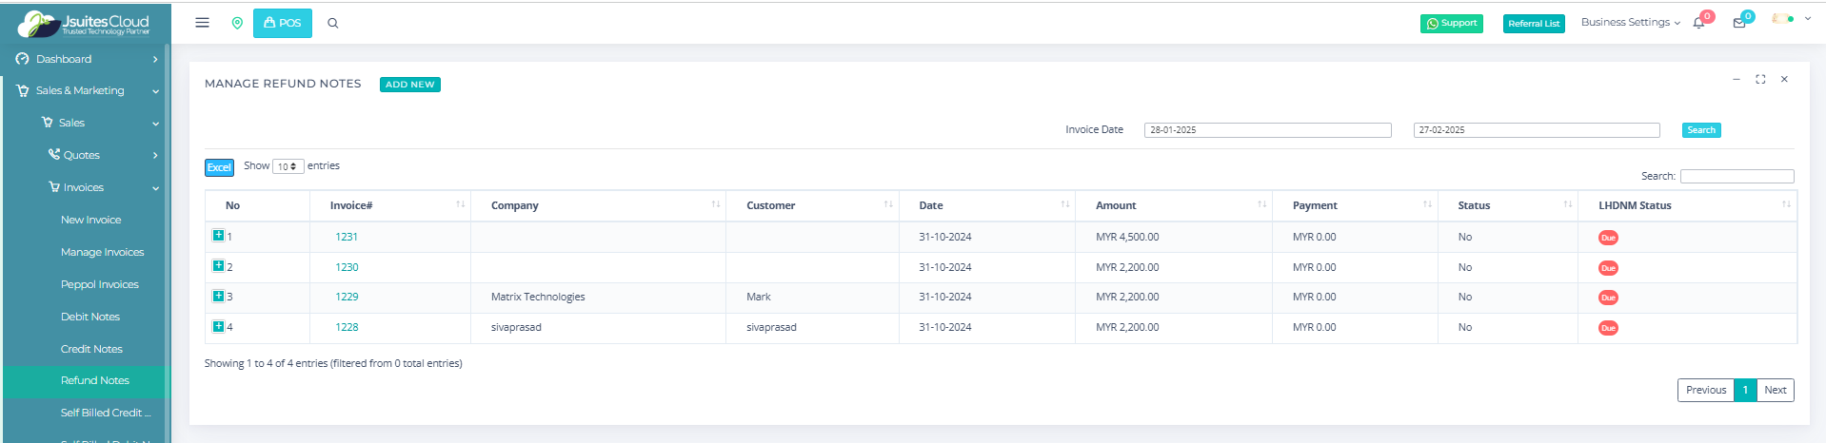Open the mail inbox icon
Image resolution: width=1826 pixels, height=443 pixels.
(x=1739, y=23)
